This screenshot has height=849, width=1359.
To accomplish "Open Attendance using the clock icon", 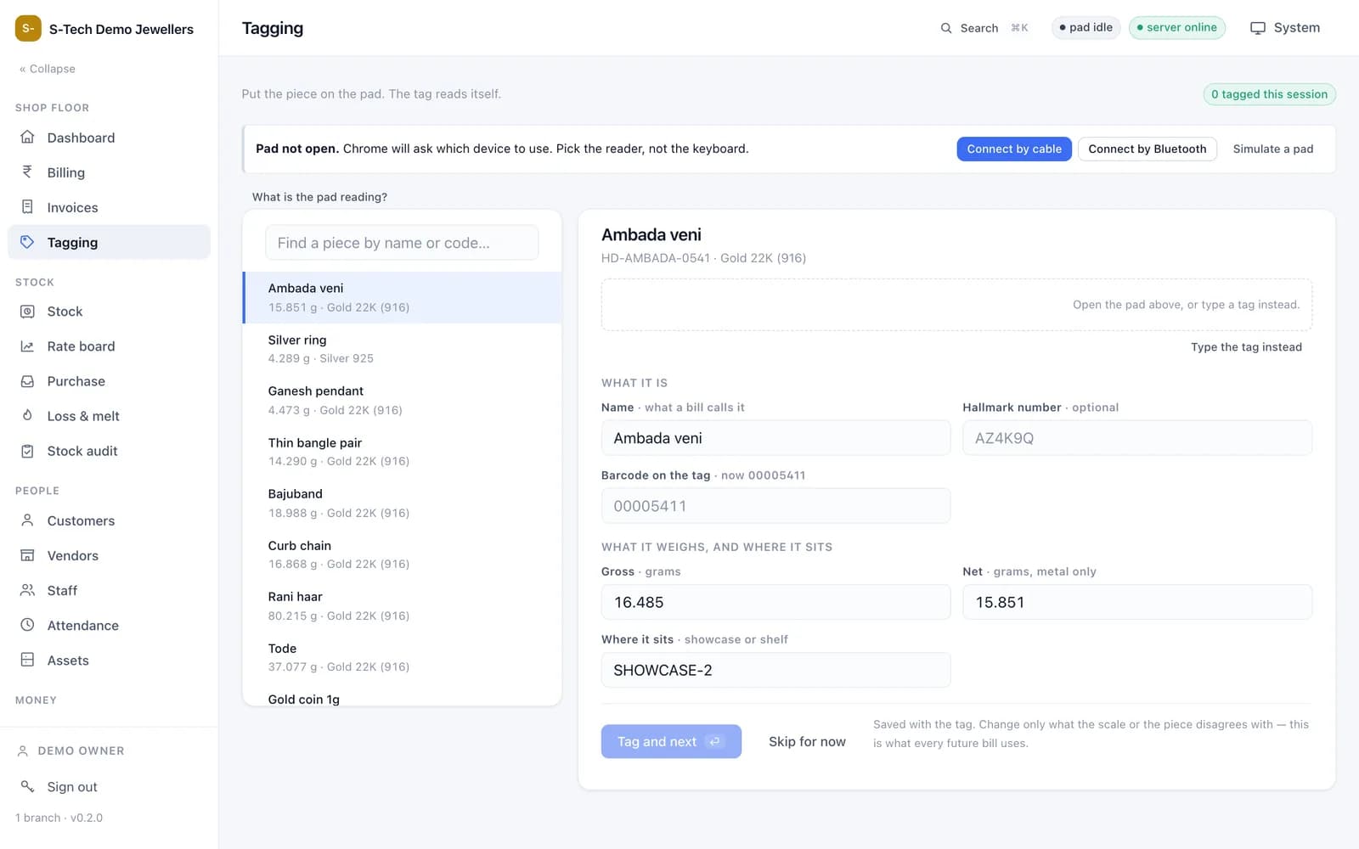I will (27, 625).
